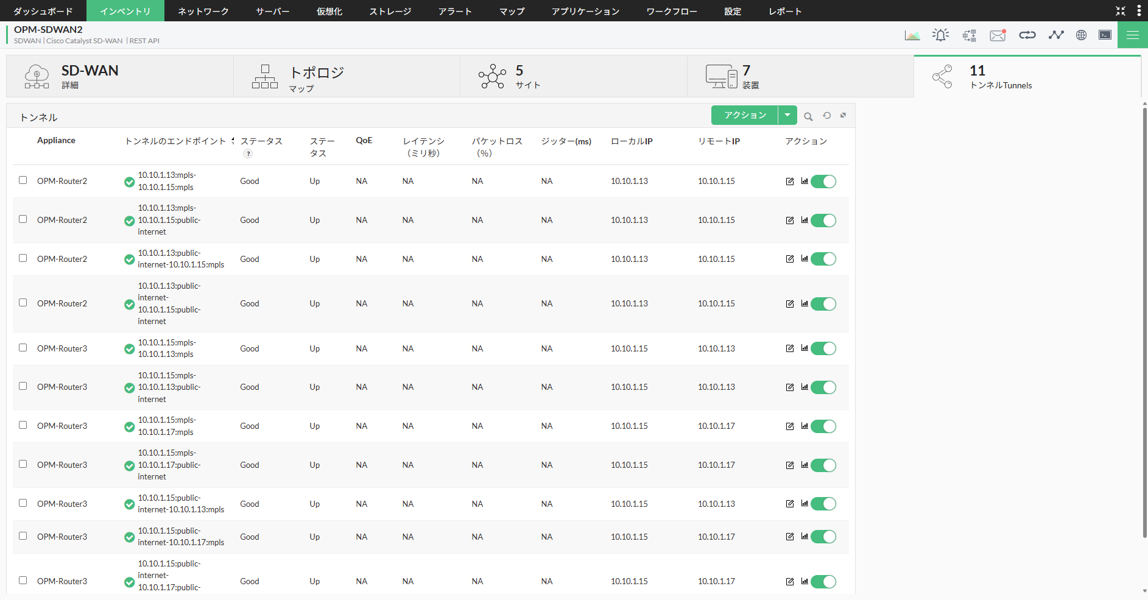Edit the 10.10.1.15:mpls-10.10.1.13:mpls tunnel

(x=790, y=348)
